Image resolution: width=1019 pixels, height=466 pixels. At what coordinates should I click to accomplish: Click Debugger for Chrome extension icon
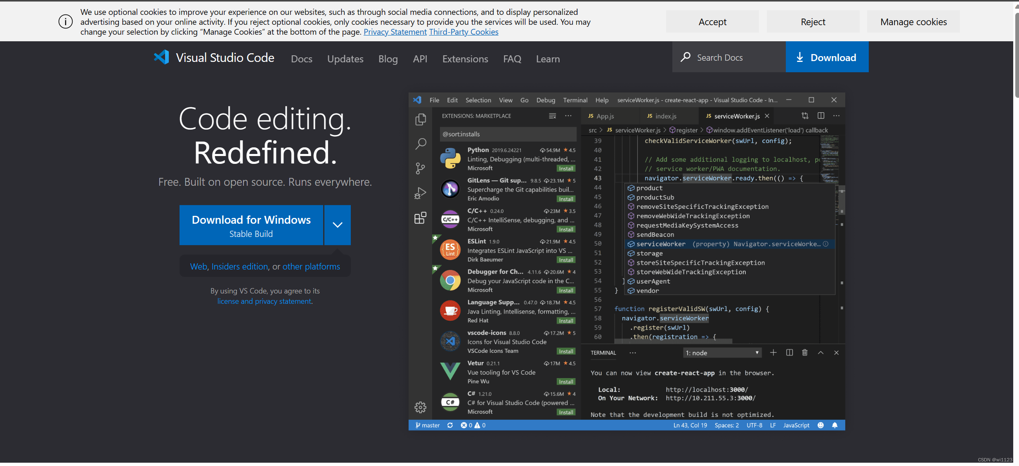(x=450, y=281)
